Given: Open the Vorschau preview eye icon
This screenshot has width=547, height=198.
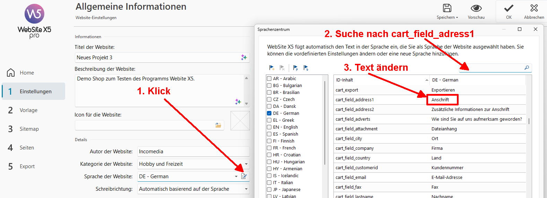Looking at the screenshot, I should [476, 8].
